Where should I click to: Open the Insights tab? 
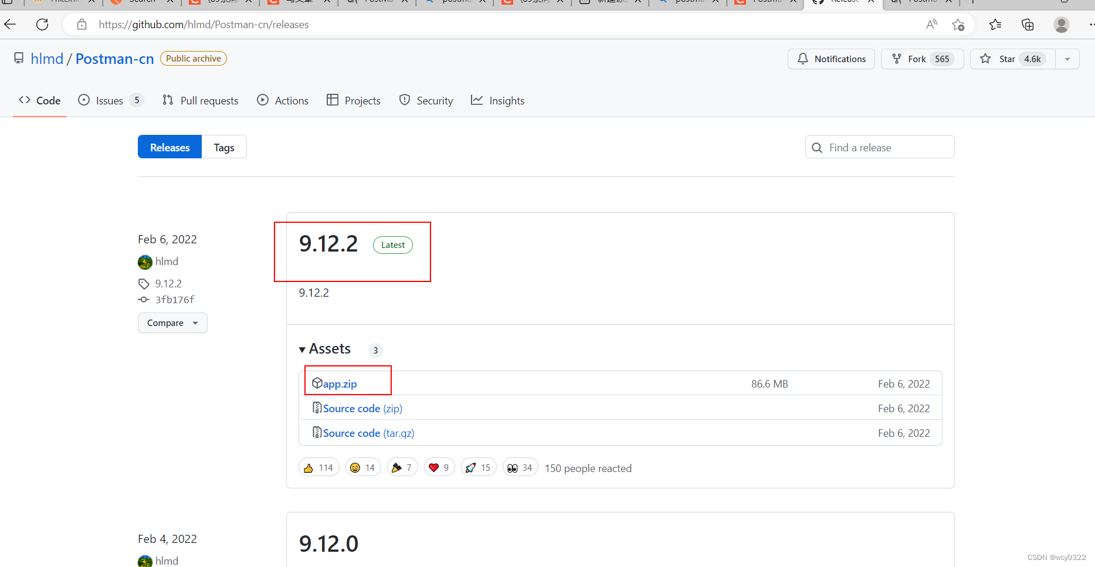point(498,100)
